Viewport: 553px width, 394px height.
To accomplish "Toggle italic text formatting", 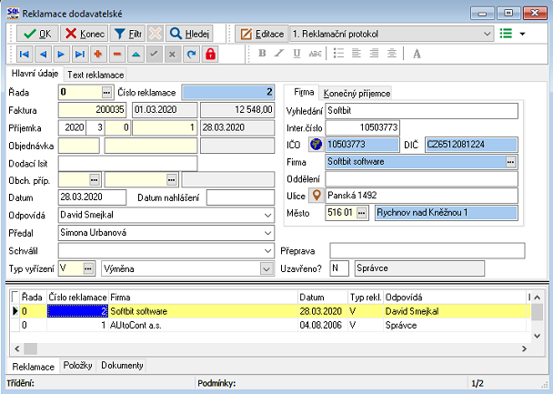I will [279, 54].
